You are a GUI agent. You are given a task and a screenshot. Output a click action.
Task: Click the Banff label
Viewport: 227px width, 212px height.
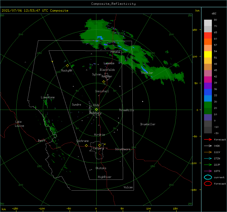(42, 140)
